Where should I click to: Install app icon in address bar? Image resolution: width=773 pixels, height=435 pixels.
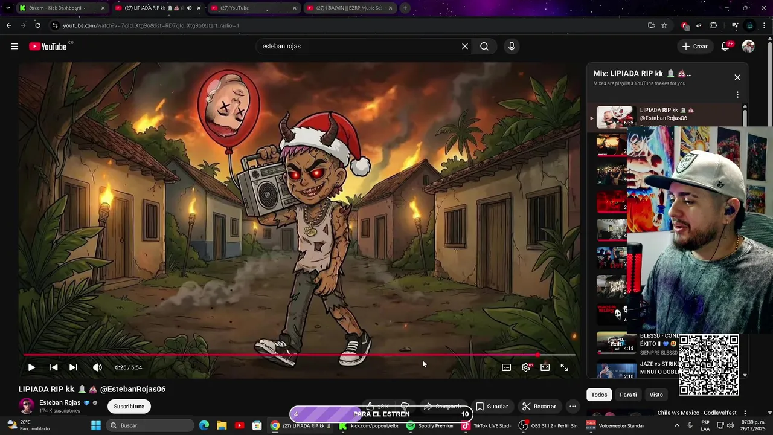coord(651,25)
